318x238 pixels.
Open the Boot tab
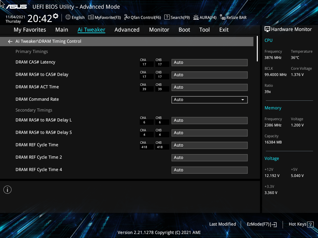pyautogui.click(x=184, y=30)
